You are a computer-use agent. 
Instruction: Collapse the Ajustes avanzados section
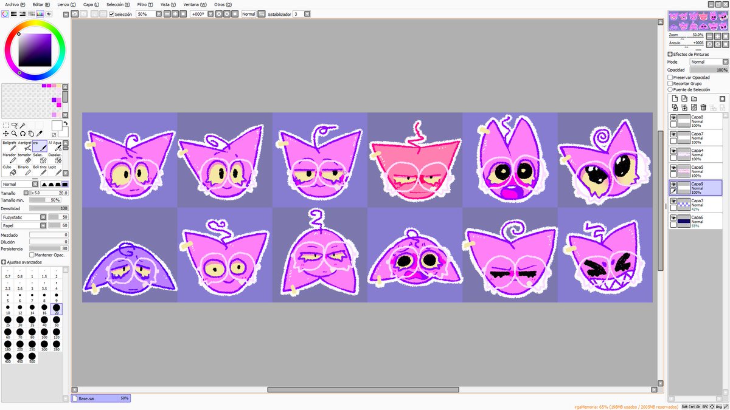(x=5, y=262)
